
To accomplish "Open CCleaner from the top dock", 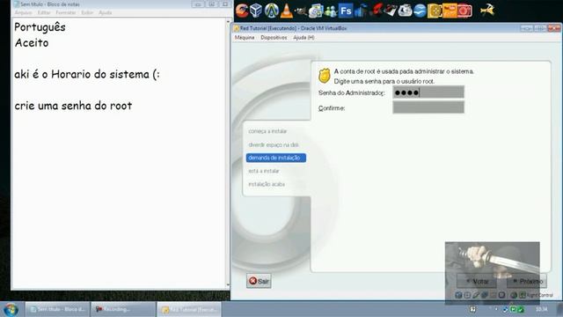I will (242, 10).
